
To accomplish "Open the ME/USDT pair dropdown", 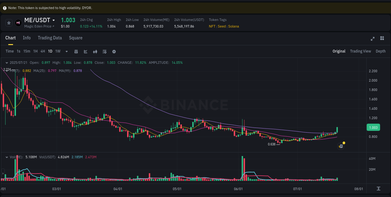I will point(53,20).
